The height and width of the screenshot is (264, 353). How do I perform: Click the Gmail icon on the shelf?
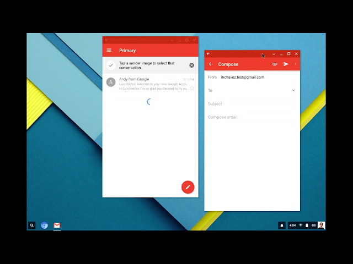(57, 225)
